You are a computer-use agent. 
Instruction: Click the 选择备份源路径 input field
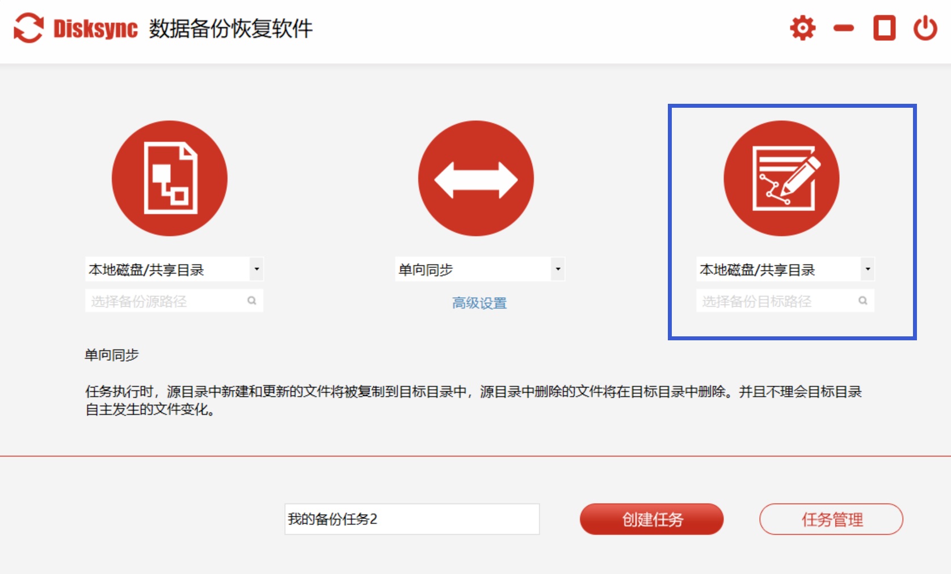click(174, 301)
